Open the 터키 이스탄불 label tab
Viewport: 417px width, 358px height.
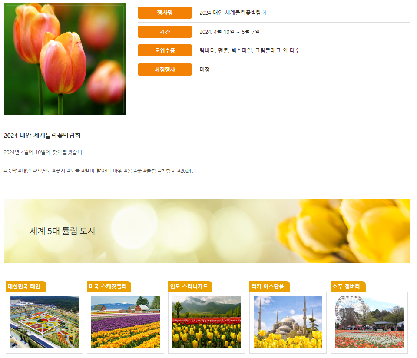pyautogui.click(x=269, y=286)
